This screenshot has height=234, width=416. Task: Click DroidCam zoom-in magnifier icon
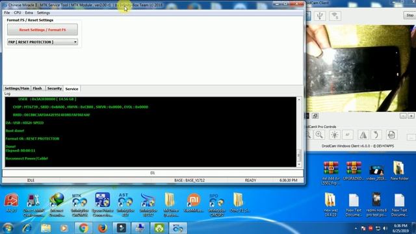pos(319,135)
